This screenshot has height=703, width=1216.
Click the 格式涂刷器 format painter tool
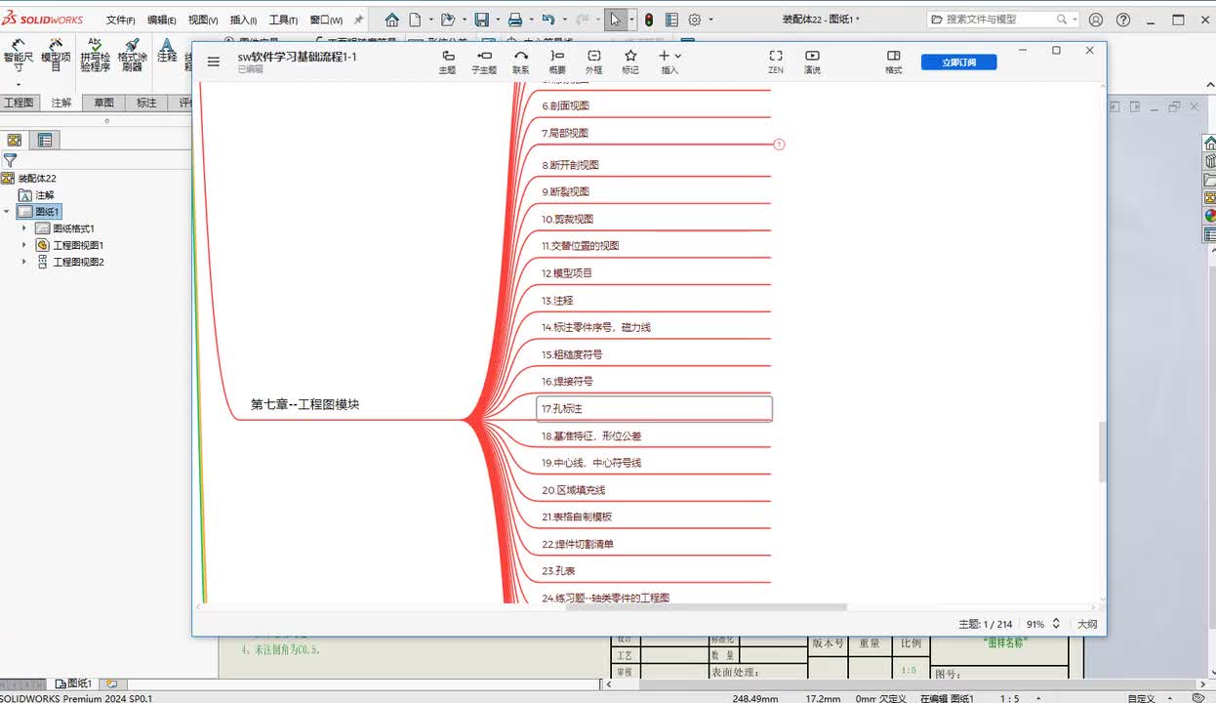point(132,57)
